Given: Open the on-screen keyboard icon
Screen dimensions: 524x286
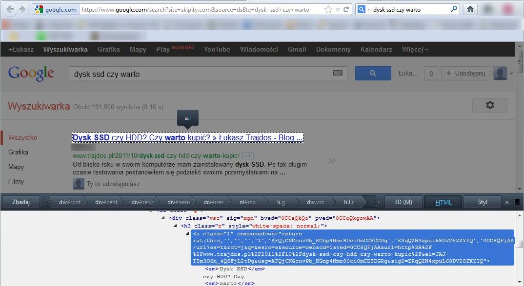Looking at the screenshot, I should click(x=338, y=73).
